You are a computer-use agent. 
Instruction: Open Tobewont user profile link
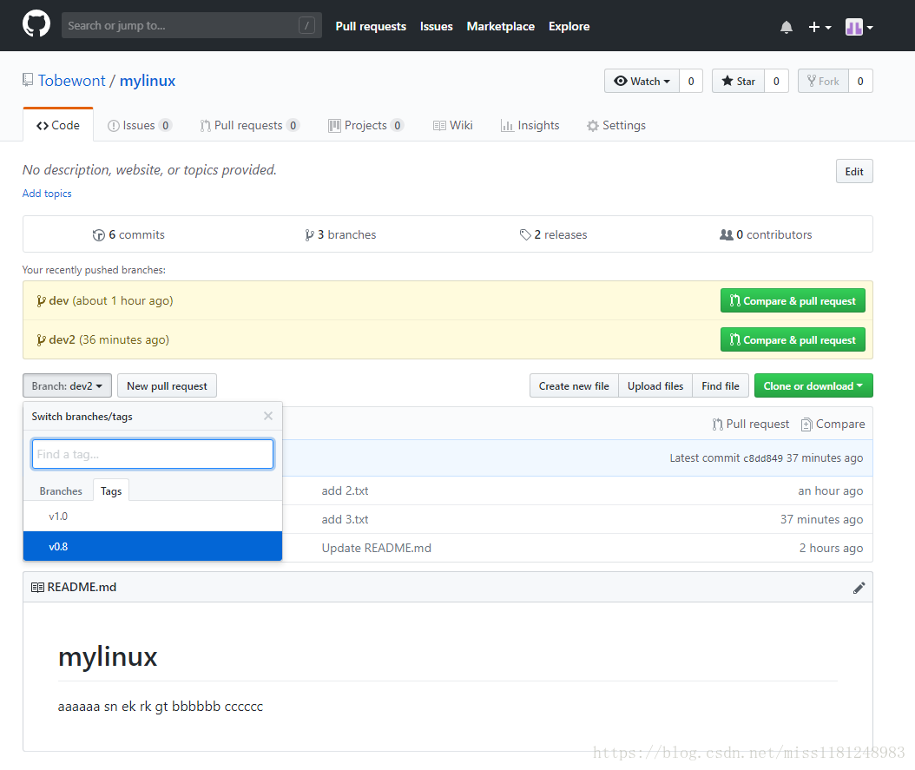[x=72, y=81]
